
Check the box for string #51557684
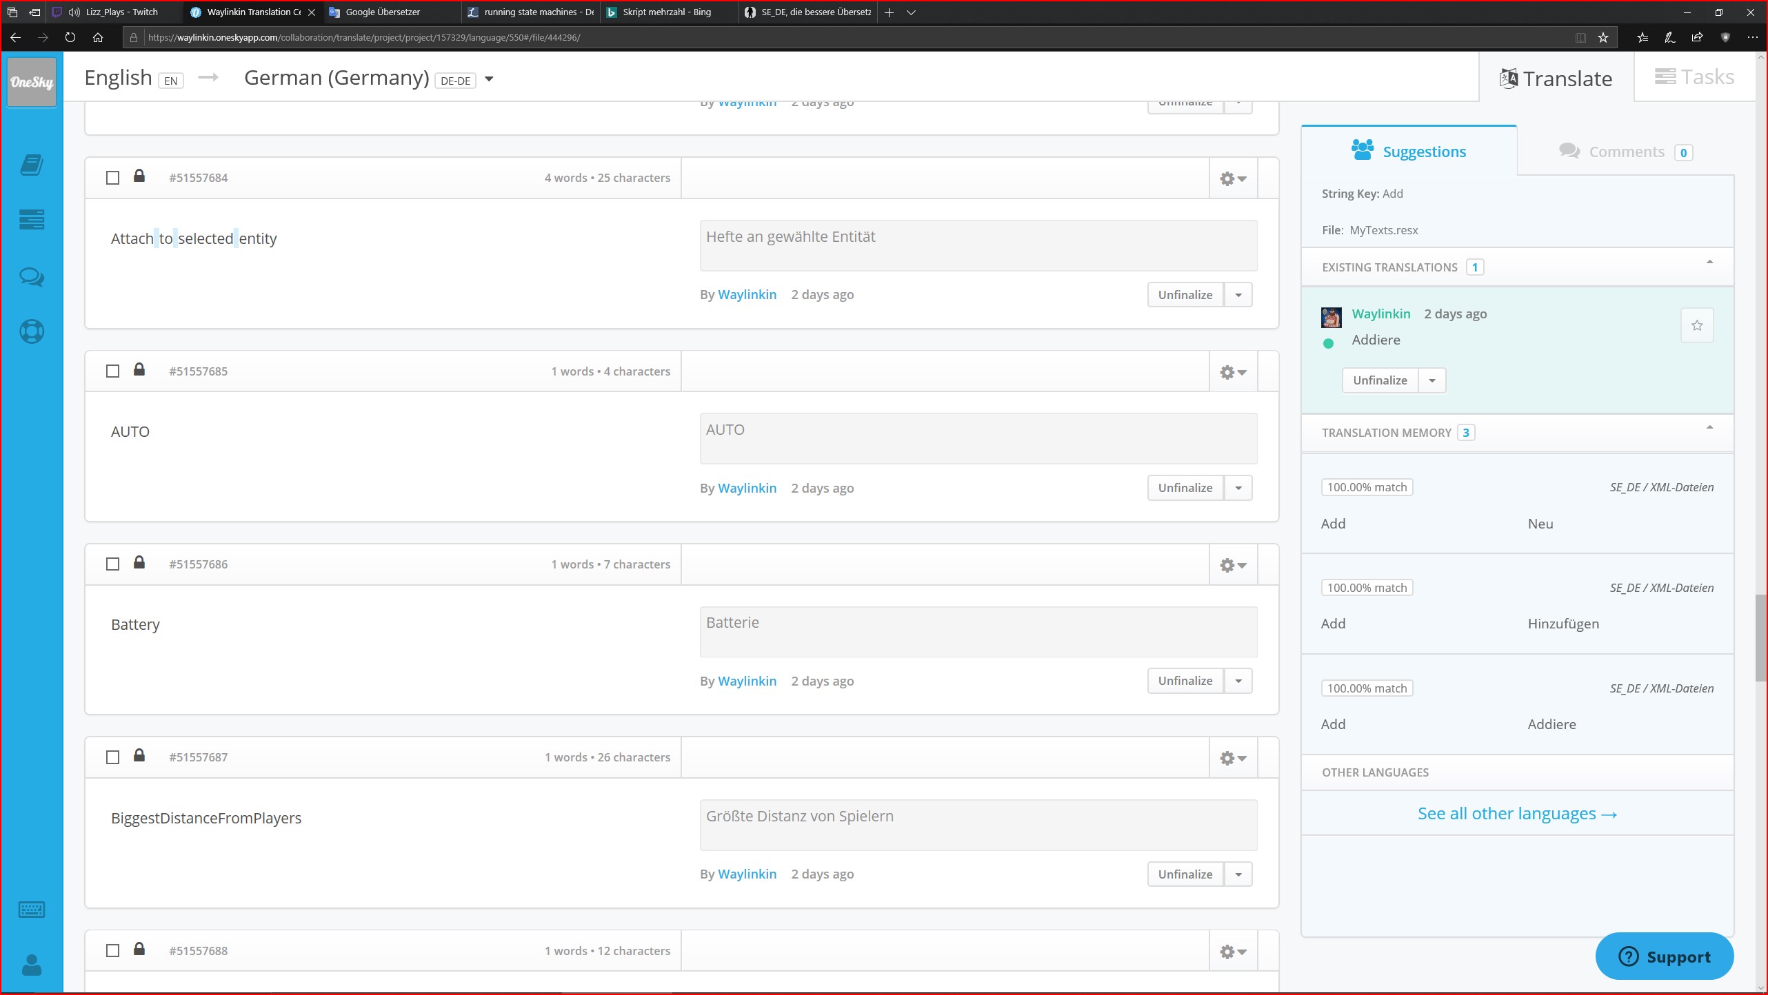coord(112,178)
